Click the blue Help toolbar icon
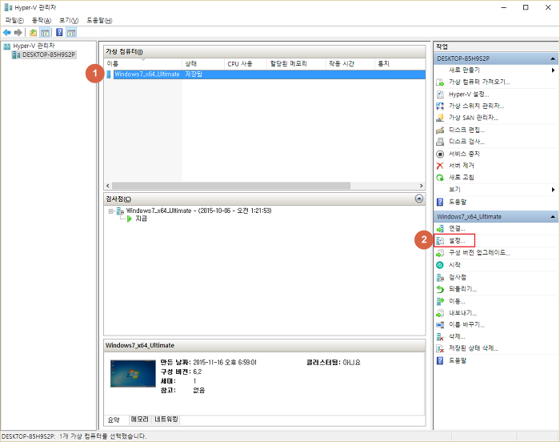This screenshot has height=442, width=560. pyautogui.click(x=60, y=33)
